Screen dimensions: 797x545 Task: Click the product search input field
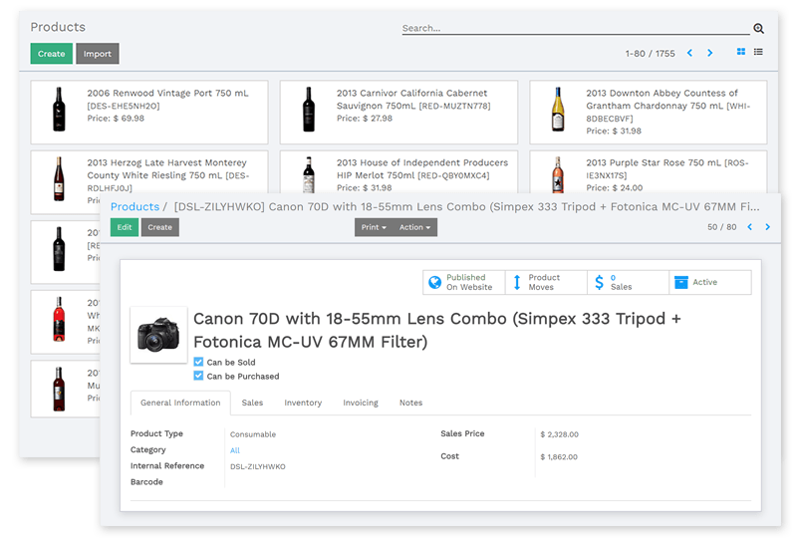click(573, 28)
